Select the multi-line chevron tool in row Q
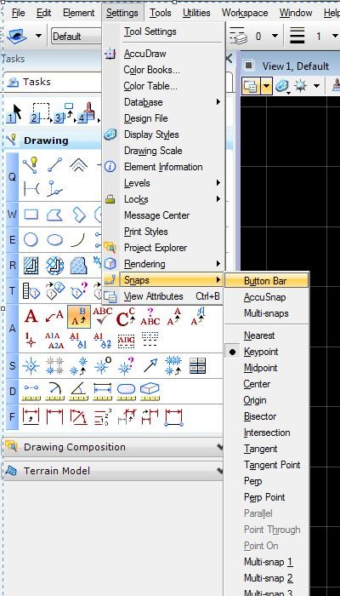This screenshot has width=340, height=596. coord(78,165)
